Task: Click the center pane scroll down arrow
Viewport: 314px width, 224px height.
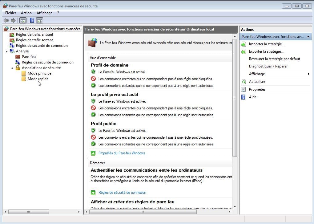Action: [235, 206]
